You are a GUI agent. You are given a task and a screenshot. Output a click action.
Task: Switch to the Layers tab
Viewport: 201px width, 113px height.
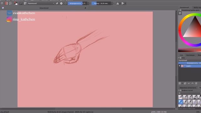181,55
